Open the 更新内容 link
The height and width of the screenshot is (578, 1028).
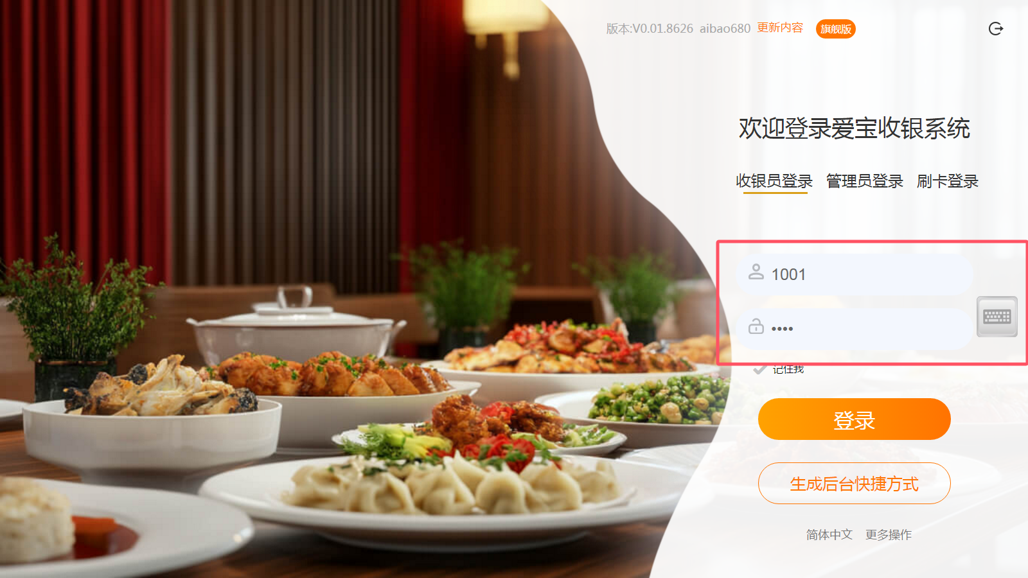pyautogui.click(x=780, y=28)
